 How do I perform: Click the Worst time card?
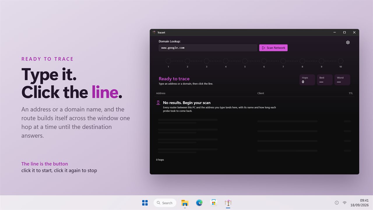[342, 80]
